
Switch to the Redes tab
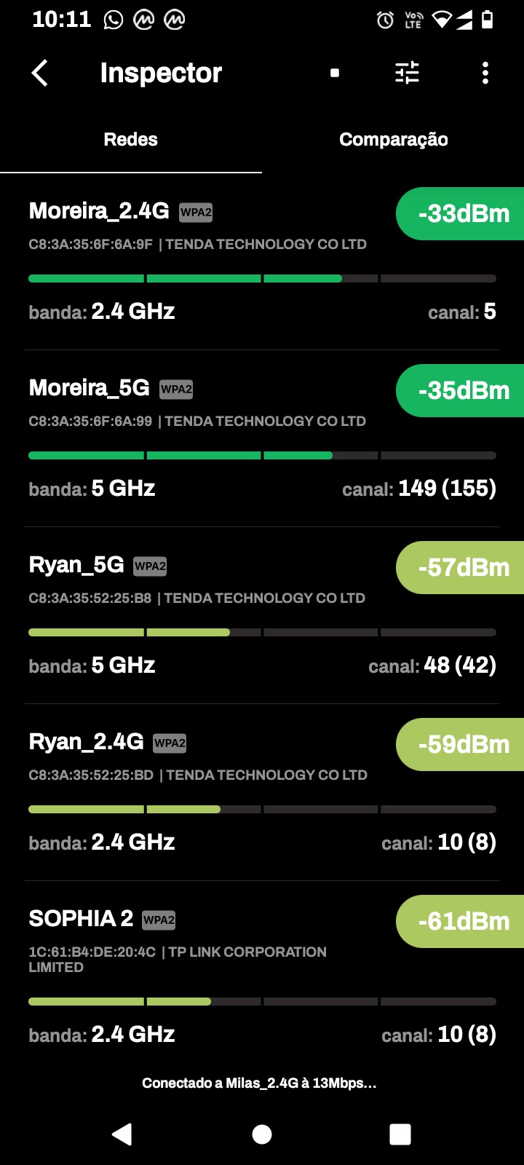tap(131, 140)
